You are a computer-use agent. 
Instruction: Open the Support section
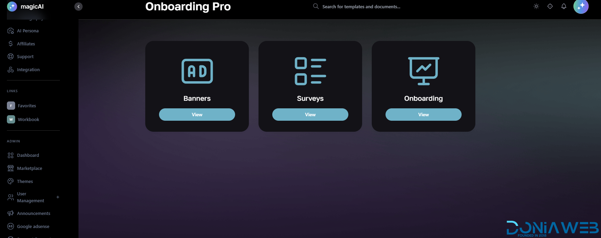pyautogui.click(x=25, y=57)
